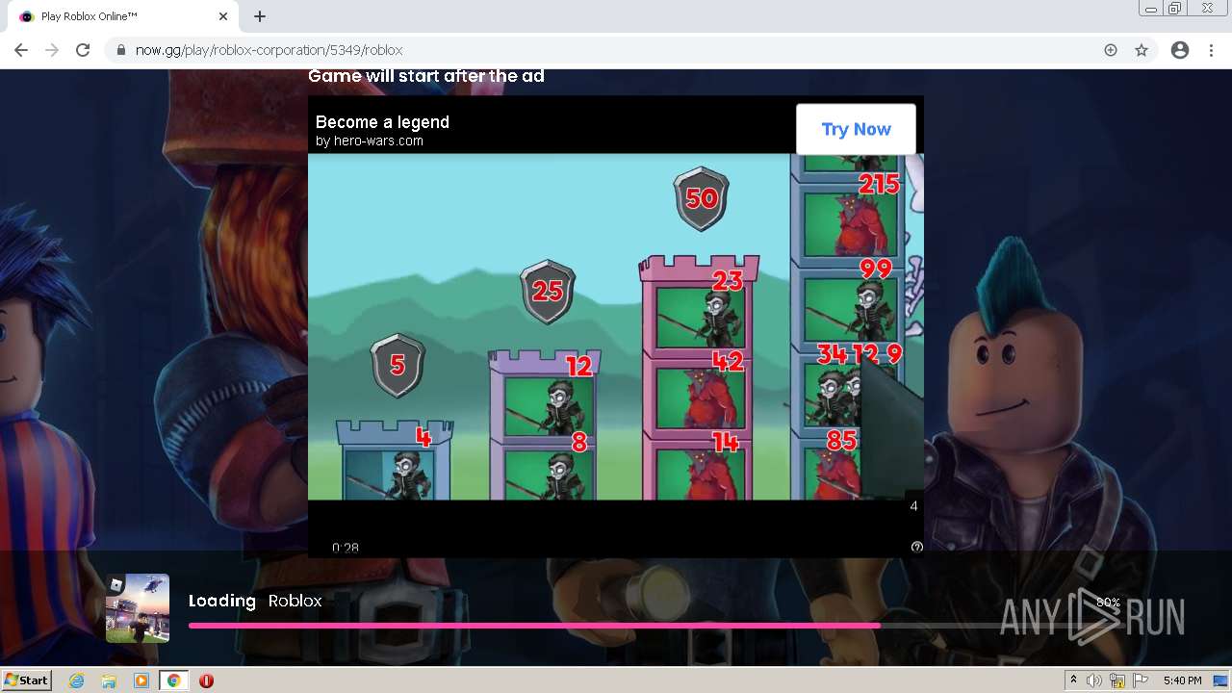The image size is (1232, 693).
Task: Click the network connection tray icon
Action: click(x=1117, y=680)
